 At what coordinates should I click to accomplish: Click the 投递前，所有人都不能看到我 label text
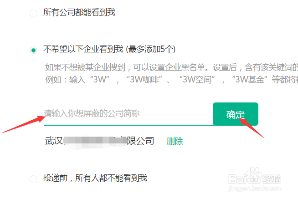click(95, 178)
